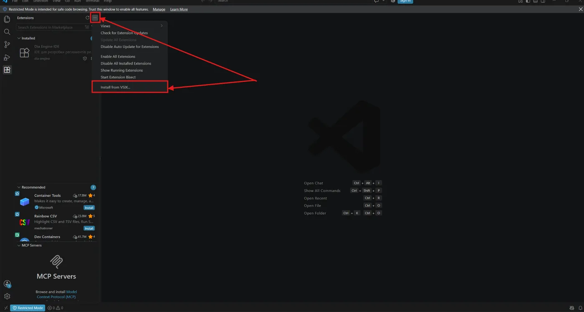Click the Extensions panel more actions button

pos(95,18)
